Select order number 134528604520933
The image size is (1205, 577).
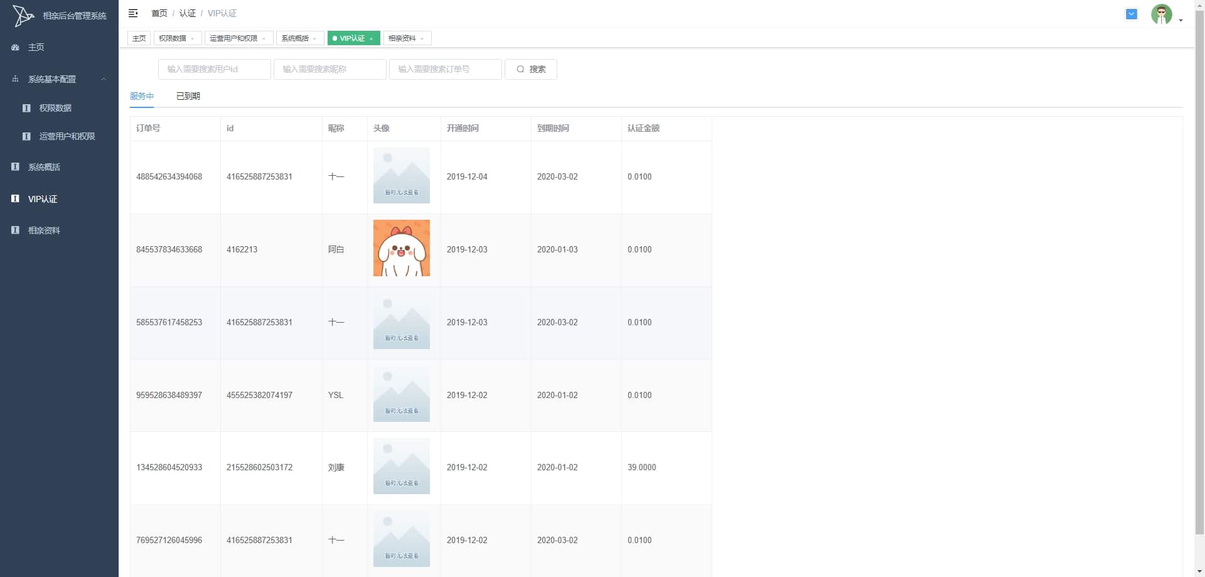click(x=169, y=467)
